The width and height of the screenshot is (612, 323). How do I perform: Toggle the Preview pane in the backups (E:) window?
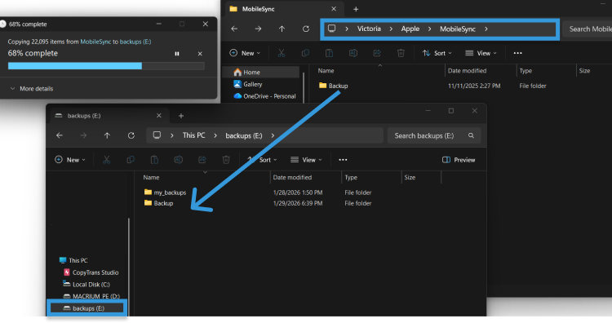click(459, 160)
